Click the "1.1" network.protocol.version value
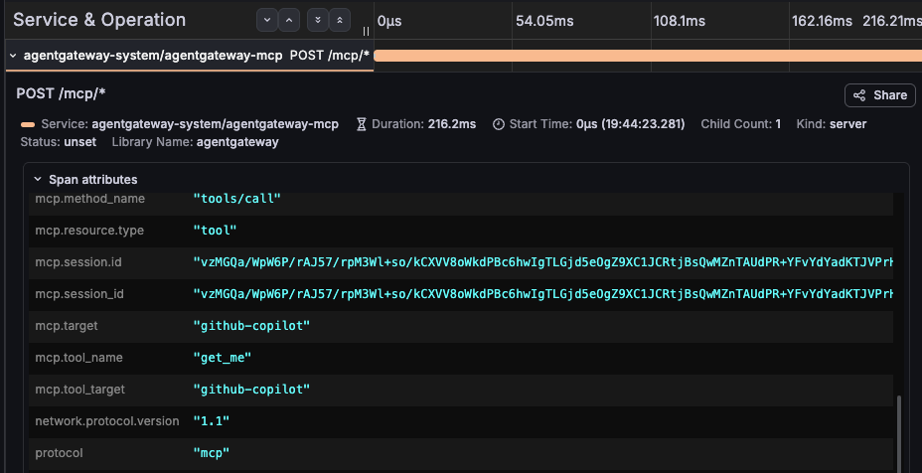922x473 pixels. click(x=211, y=421)
